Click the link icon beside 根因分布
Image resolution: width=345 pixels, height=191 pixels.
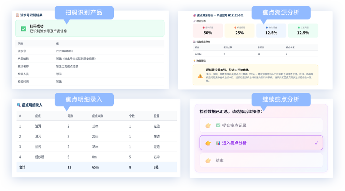[194, 21]
